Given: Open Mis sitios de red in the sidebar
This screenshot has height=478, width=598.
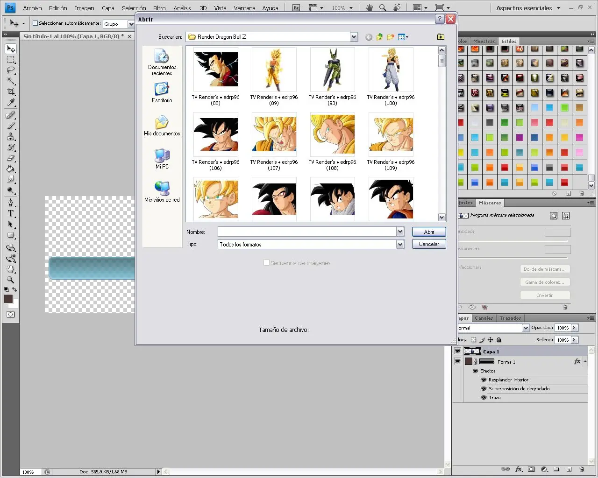Looking at the screenshot, I should (x=162, y=192).
